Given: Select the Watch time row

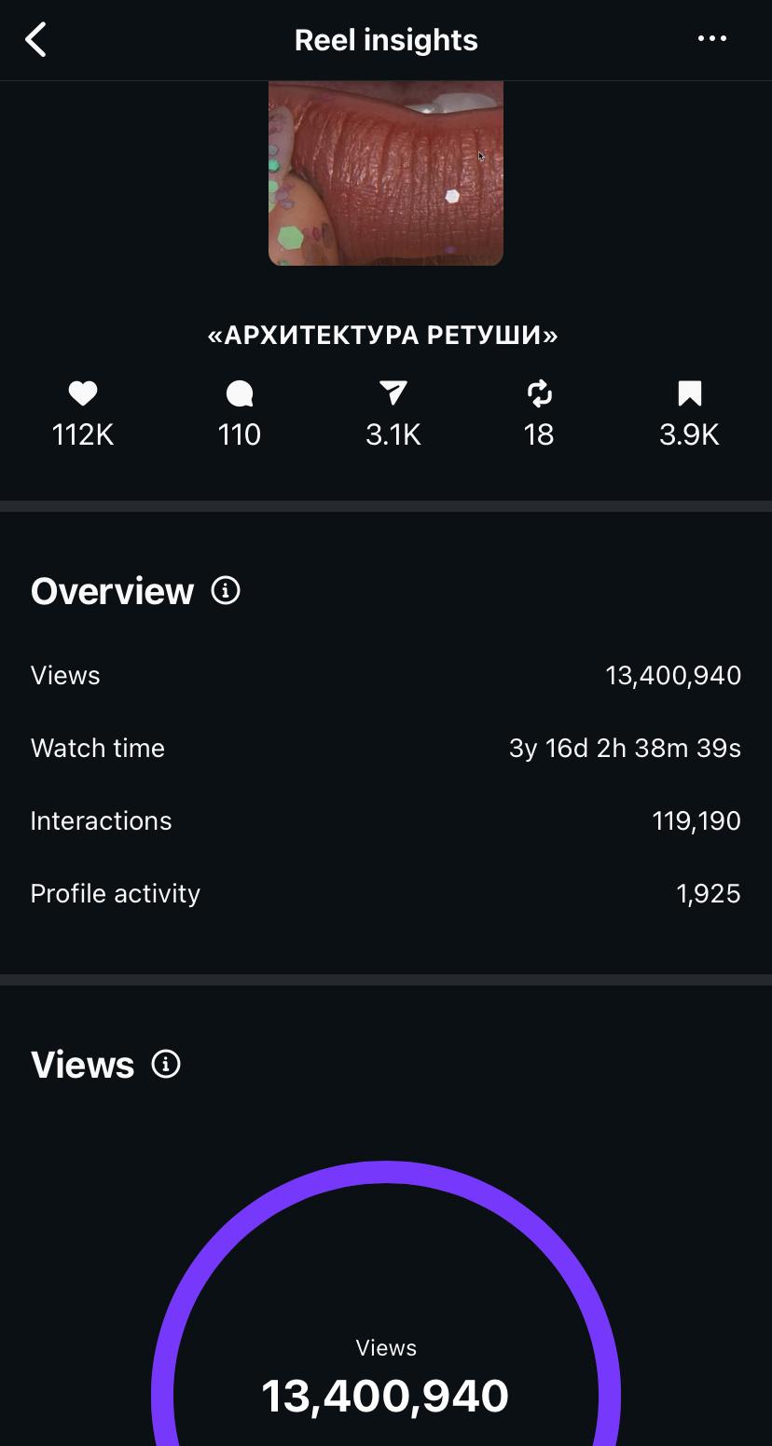Looking at the screenshot, I should click(386, 748).
